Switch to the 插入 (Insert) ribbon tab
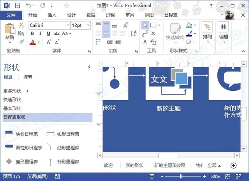The width and height of the screenshot is (249, 181). (x=52, y=15)
